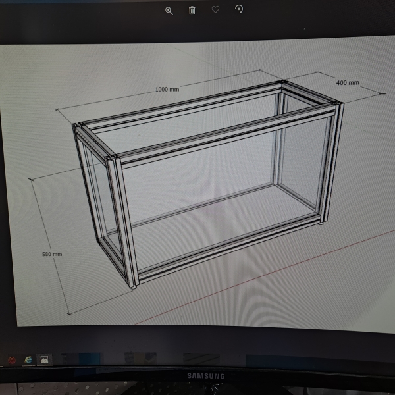Click the 1000 mm dimension label
This screenshot has width=395, height=395.
[x=167, y=90]
